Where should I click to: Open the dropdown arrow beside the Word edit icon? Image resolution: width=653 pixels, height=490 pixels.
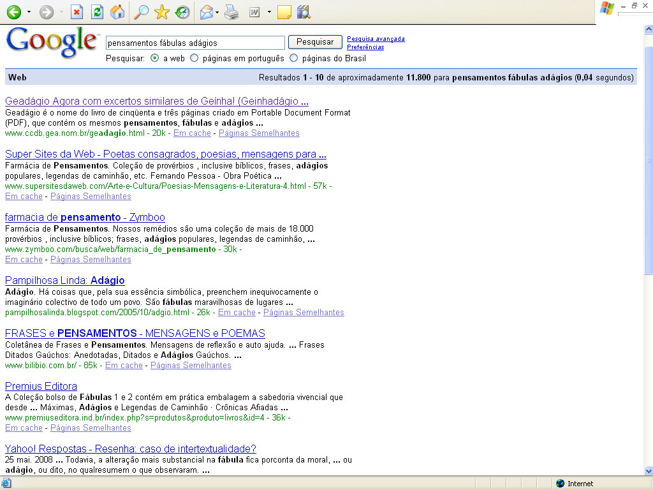[x=269, y=12]
